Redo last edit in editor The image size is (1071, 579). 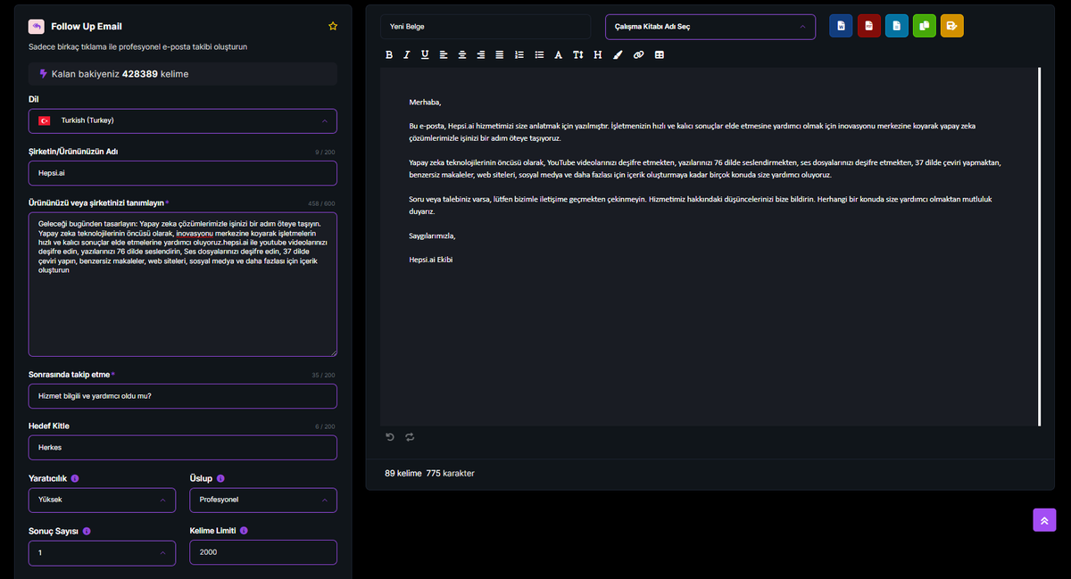click(410, 436)
